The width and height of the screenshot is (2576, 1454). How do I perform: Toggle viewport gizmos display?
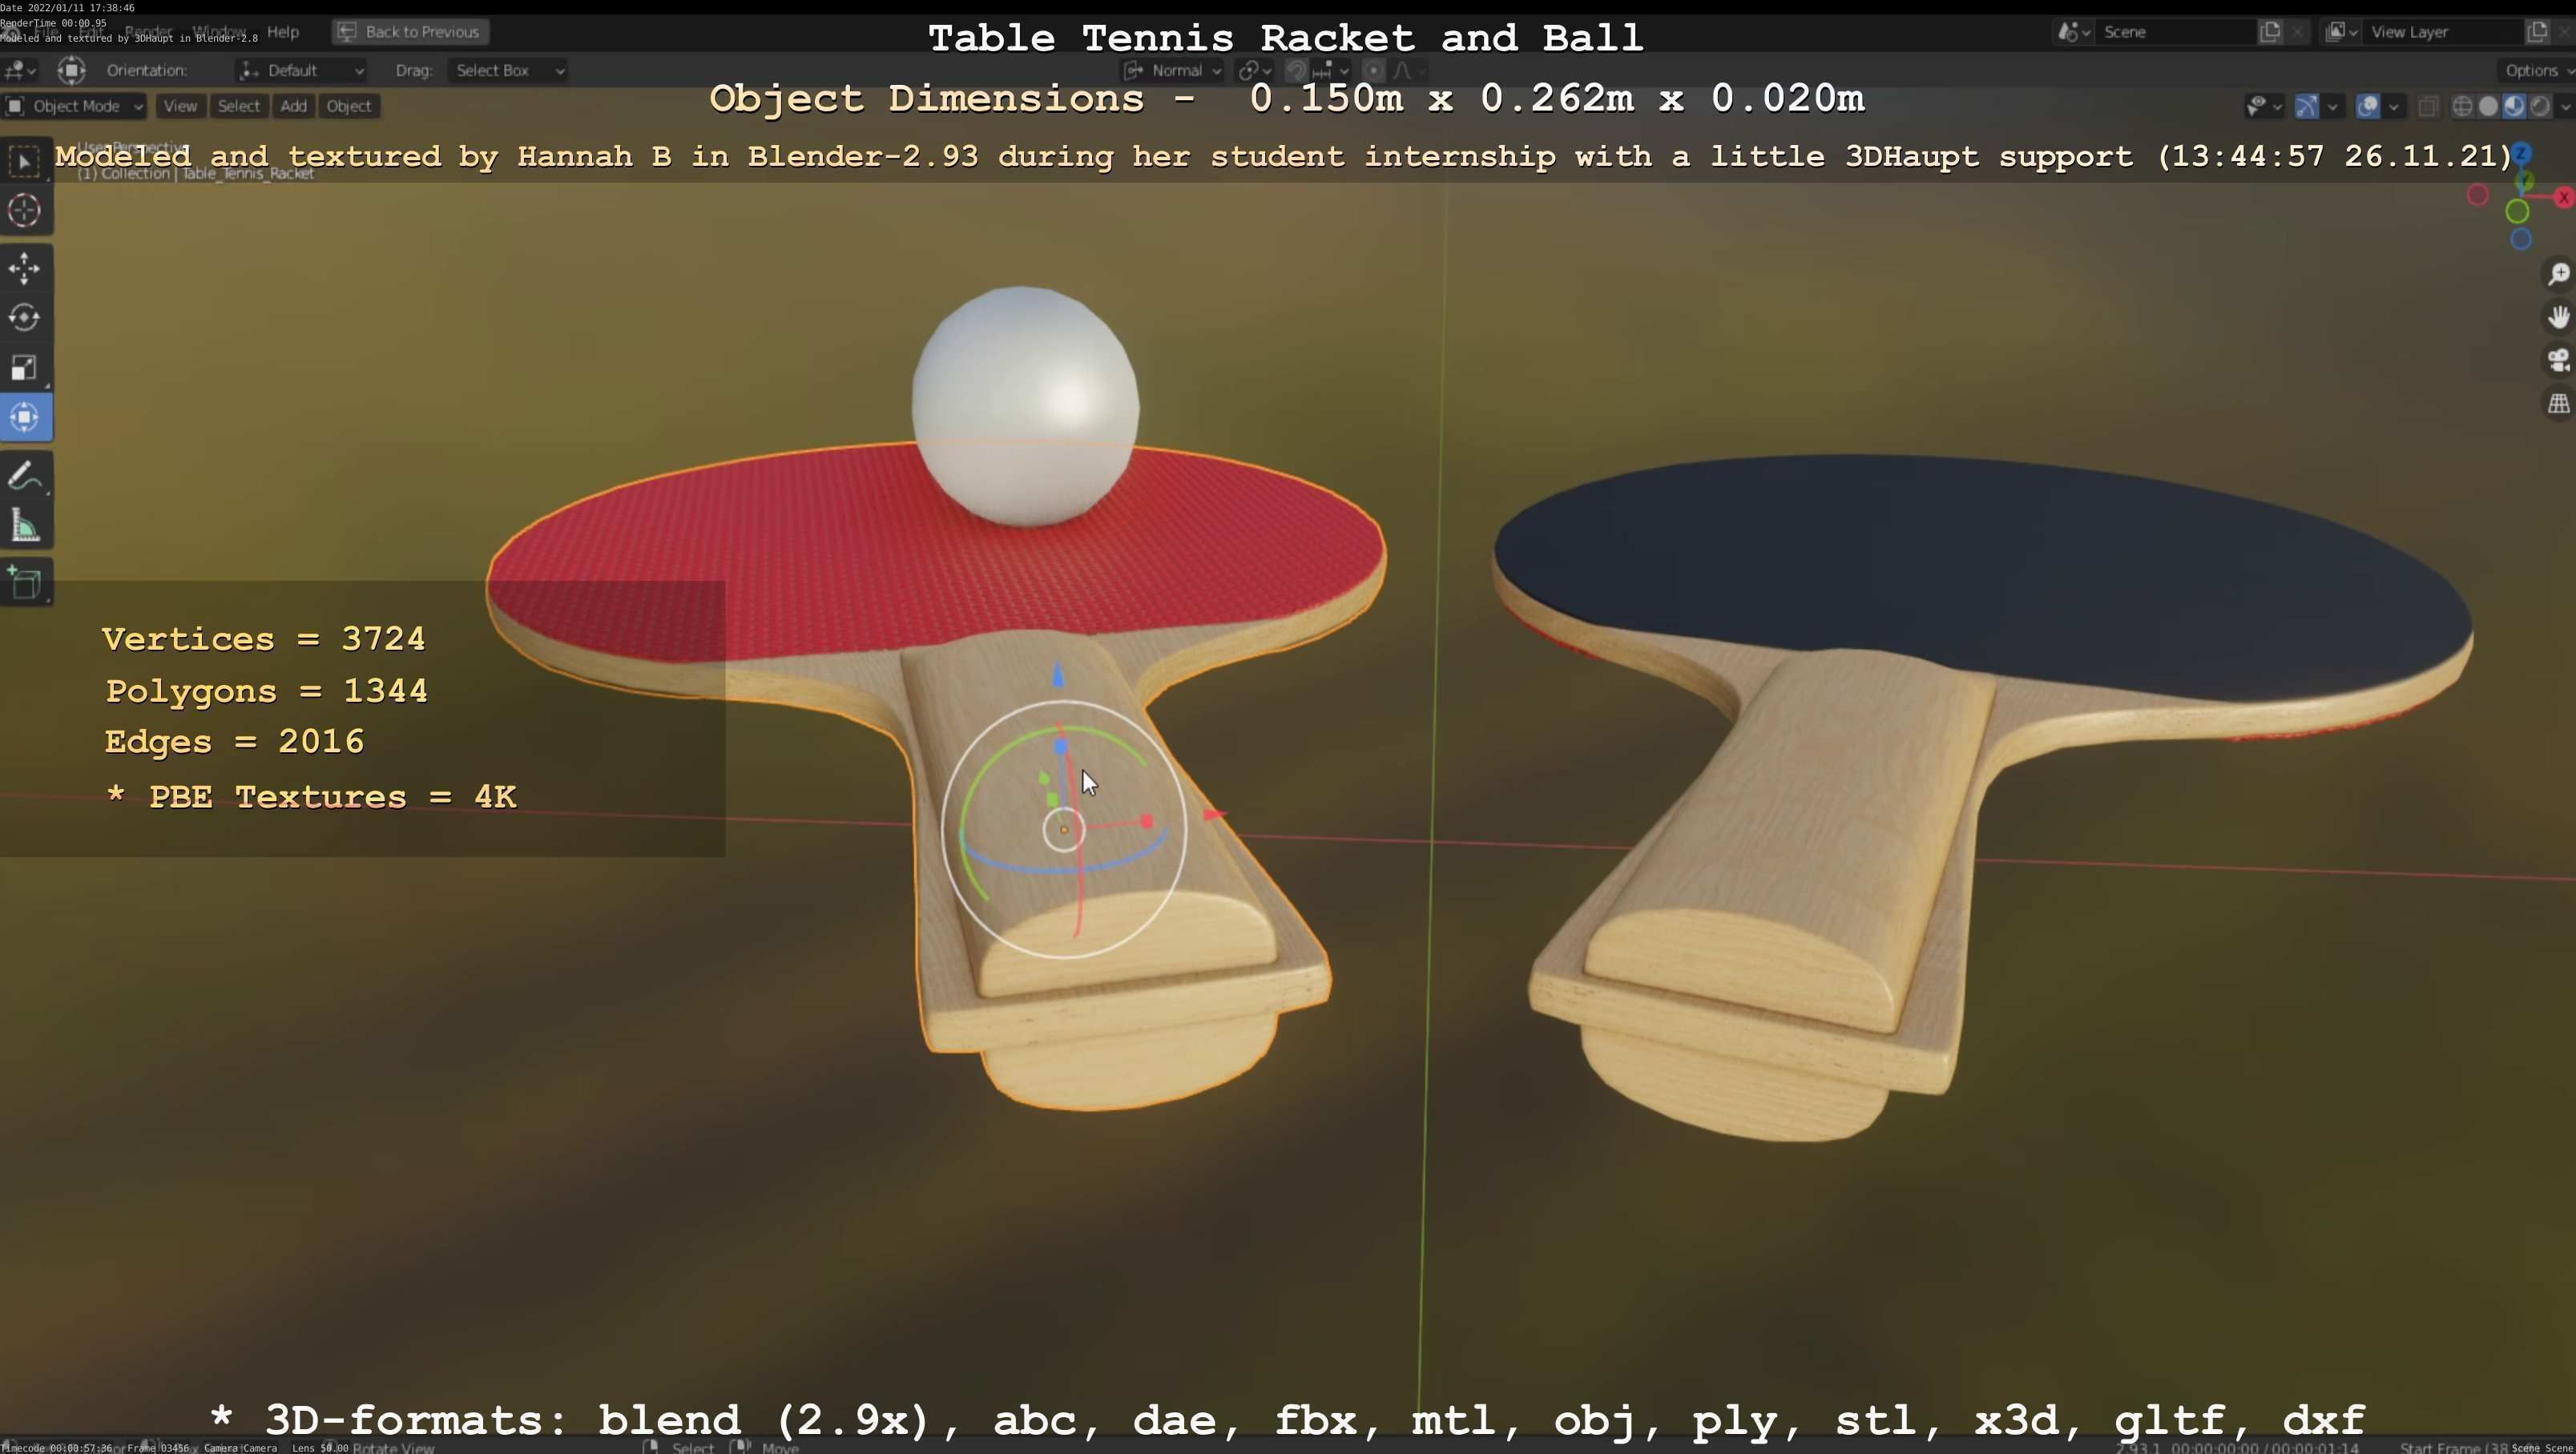coord(2306,106)
